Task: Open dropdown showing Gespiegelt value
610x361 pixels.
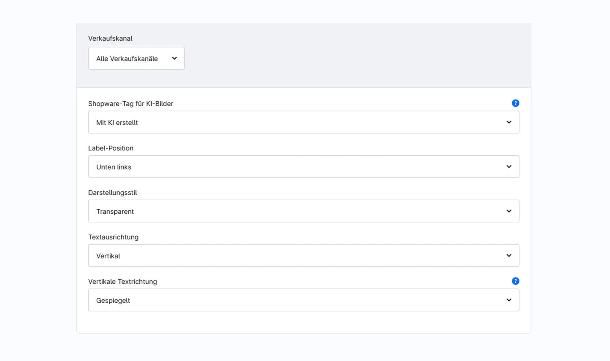Action: [x=304, y=300]
